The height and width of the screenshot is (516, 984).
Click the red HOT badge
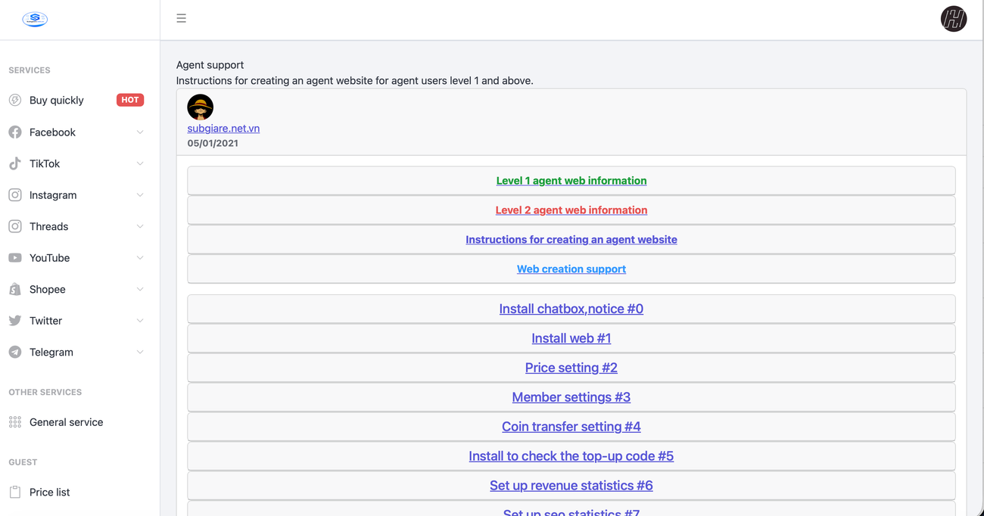(130, 100)
